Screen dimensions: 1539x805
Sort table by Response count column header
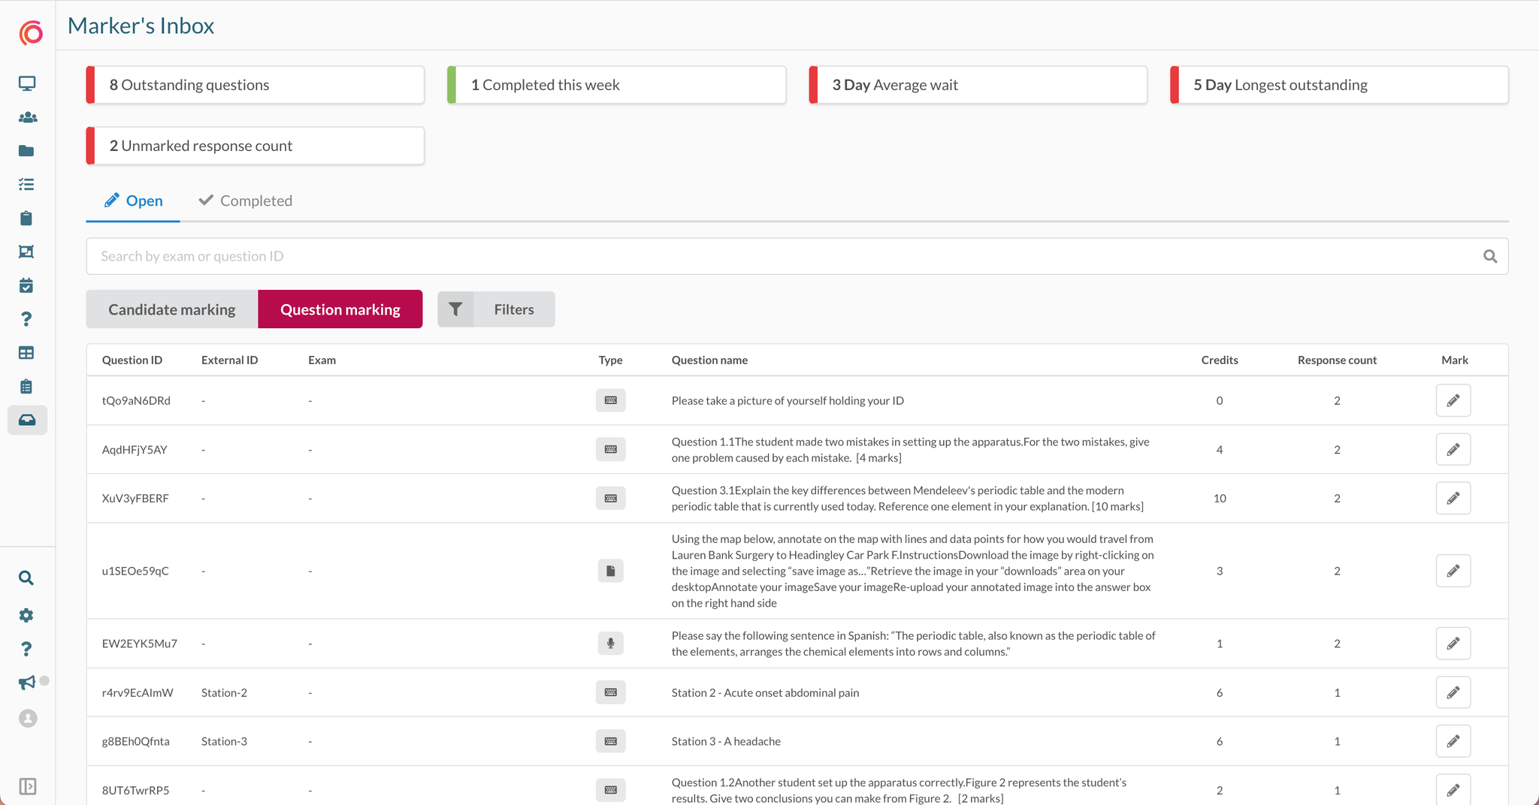(1337, 360)
